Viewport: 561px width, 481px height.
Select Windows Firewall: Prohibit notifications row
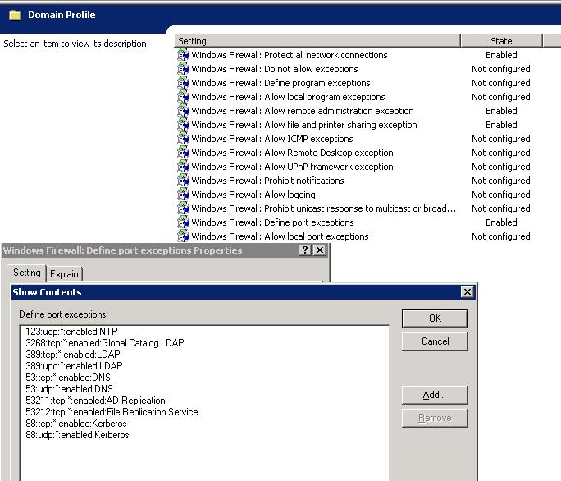[x=267, y=181]
